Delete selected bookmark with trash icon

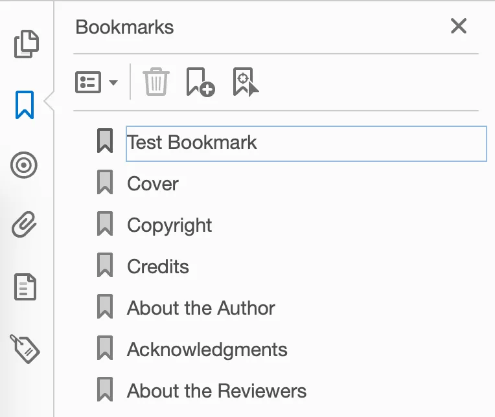[x=156, y=82]
